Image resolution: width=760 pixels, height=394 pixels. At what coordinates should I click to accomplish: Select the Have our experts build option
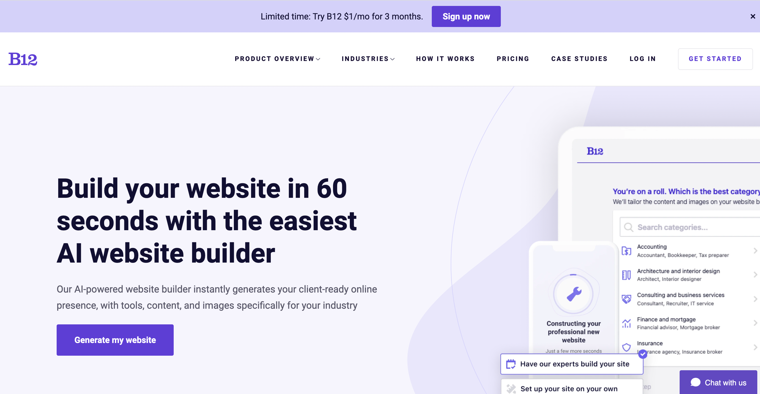tap(571, 364)
